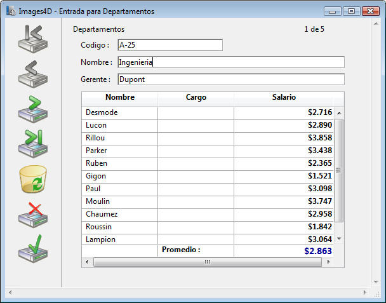
Task: Click the trash bin refresh icon
Action: 32,179
